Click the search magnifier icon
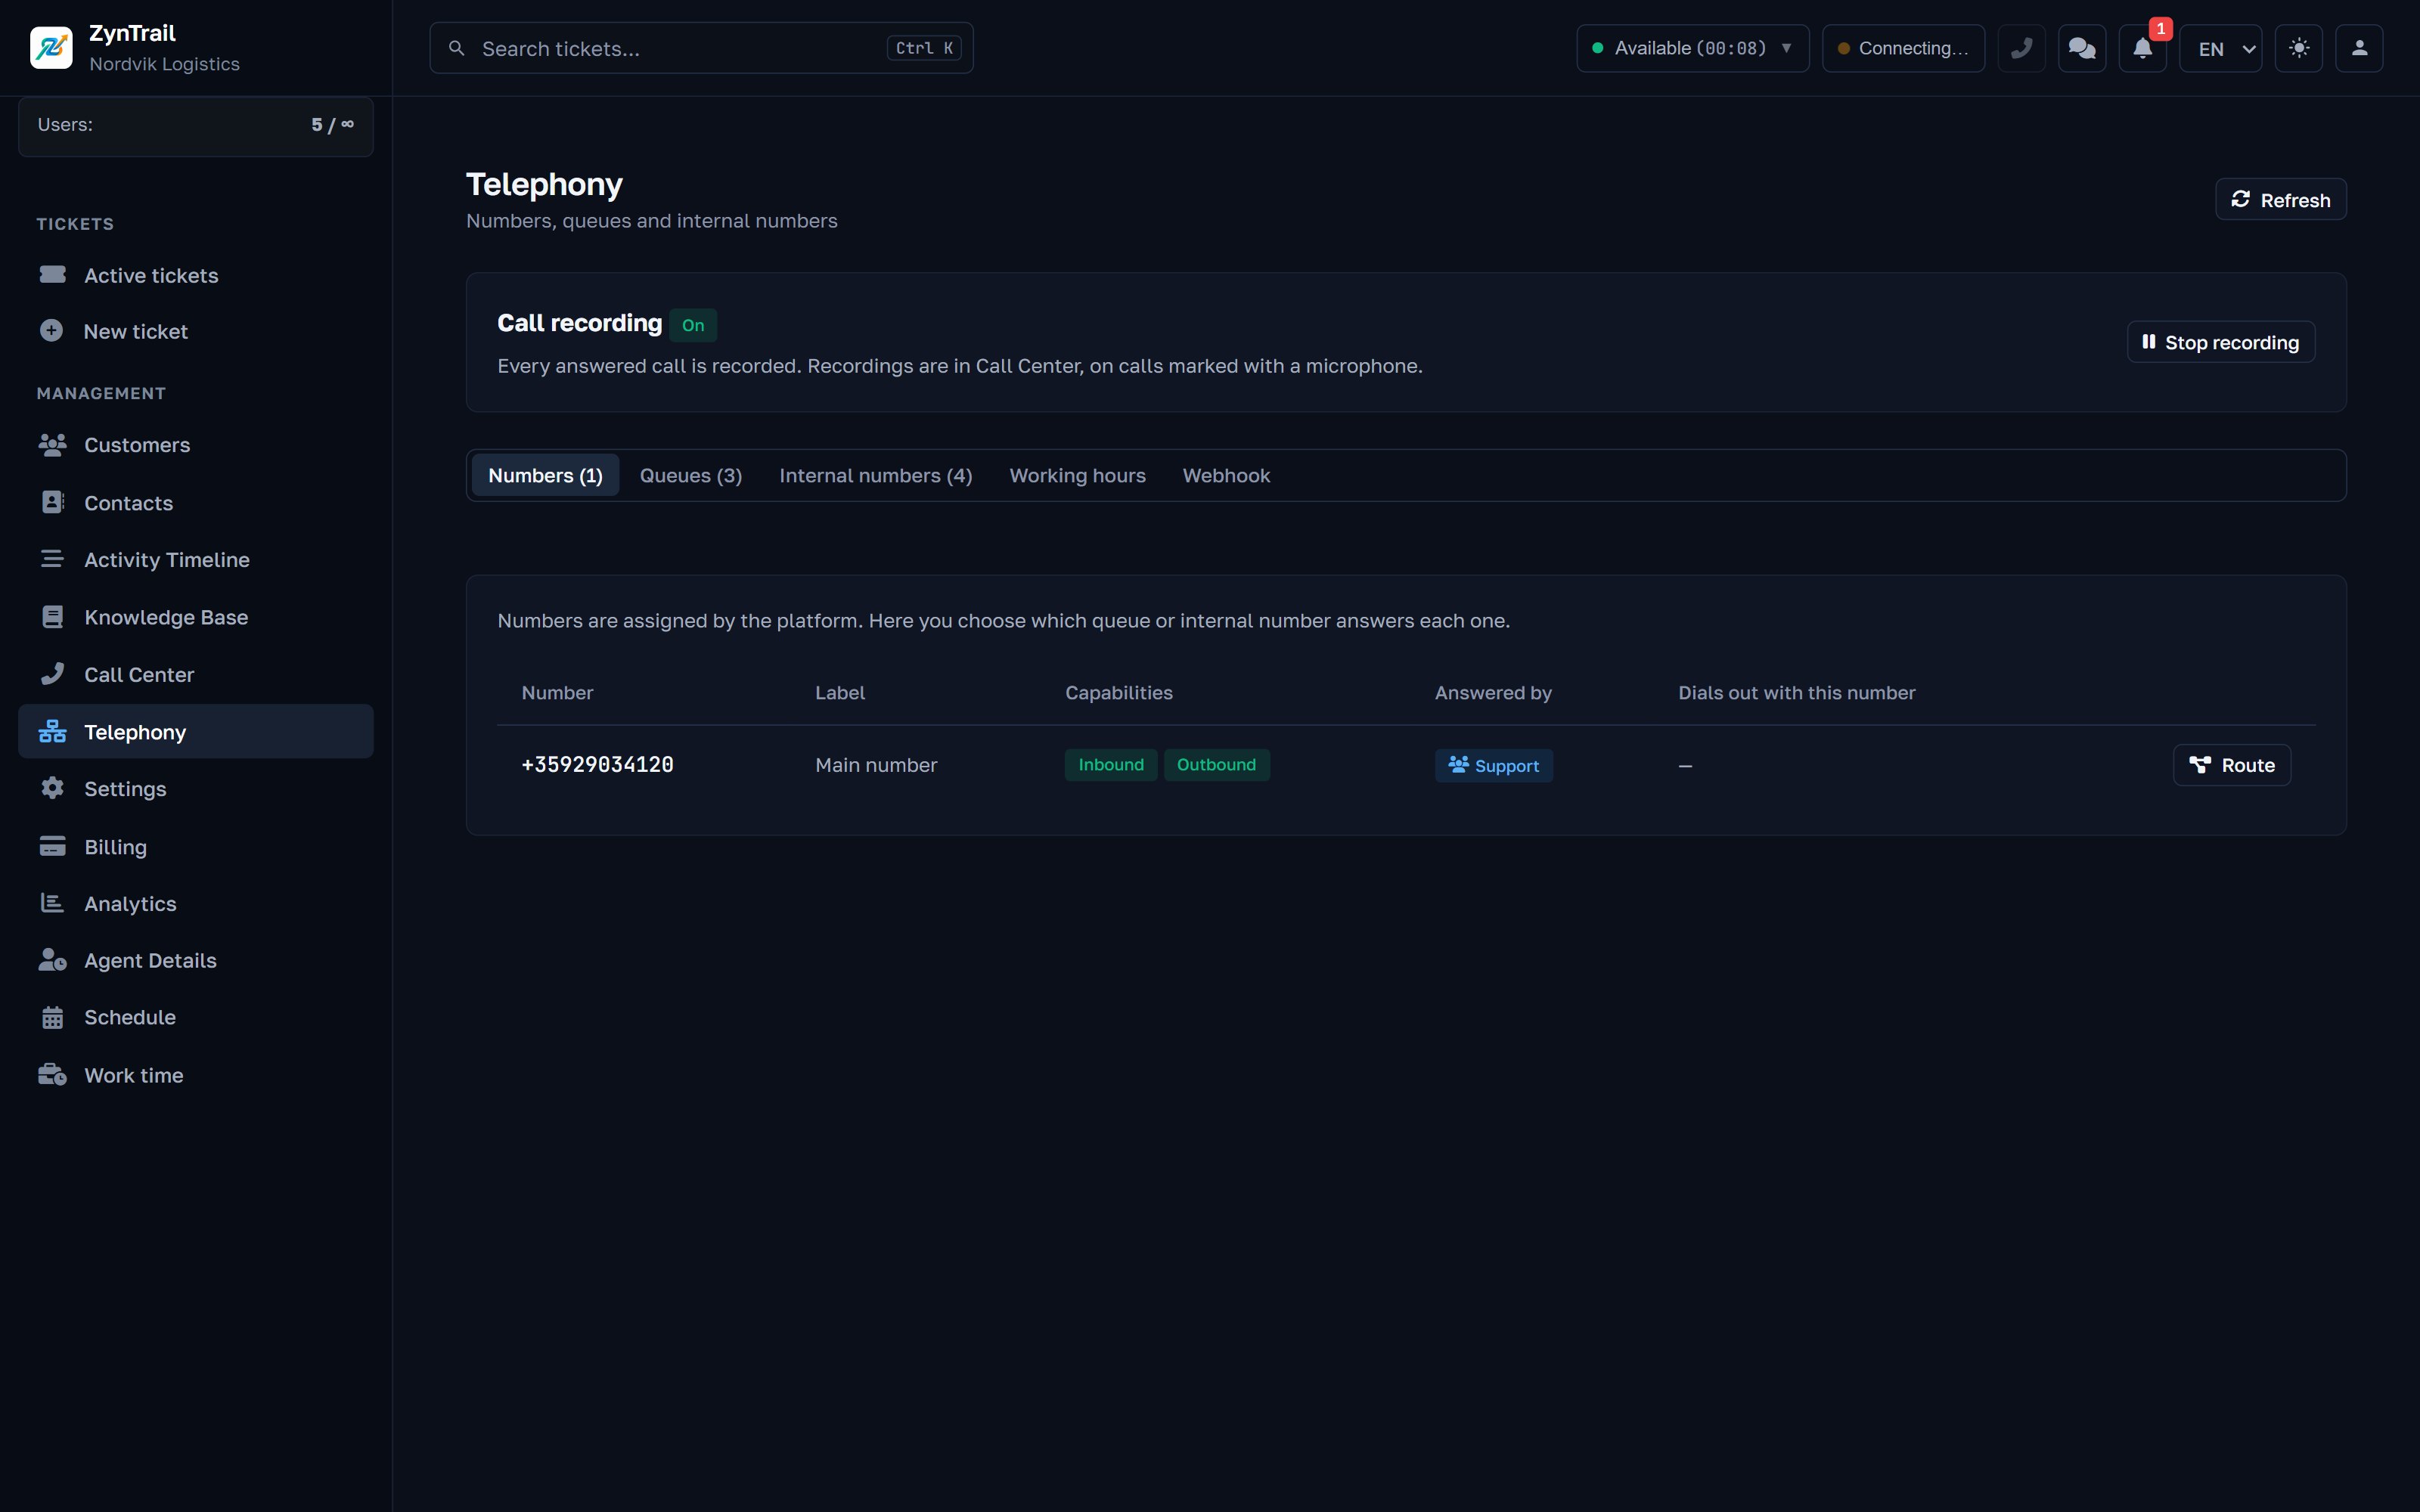 click(x=456, y=48)
